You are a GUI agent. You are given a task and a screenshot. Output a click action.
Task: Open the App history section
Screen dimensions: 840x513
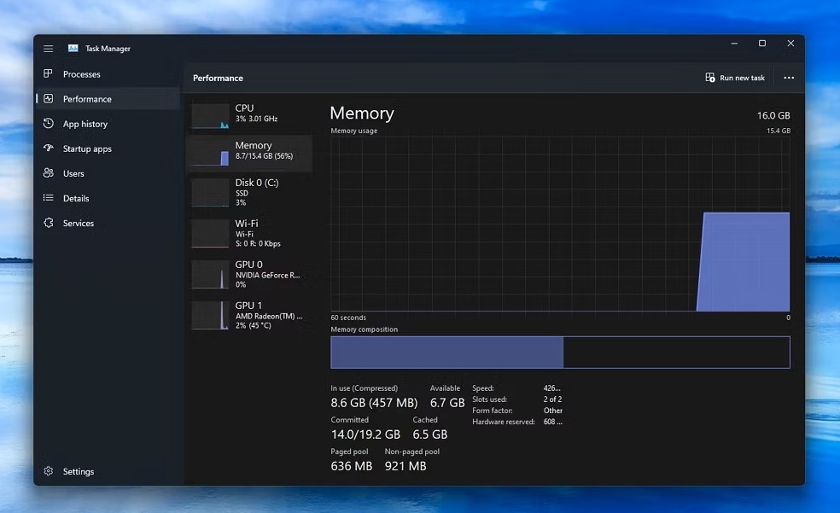85,124
